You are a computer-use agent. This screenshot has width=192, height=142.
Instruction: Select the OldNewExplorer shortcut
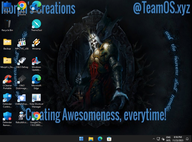[22, 99]
